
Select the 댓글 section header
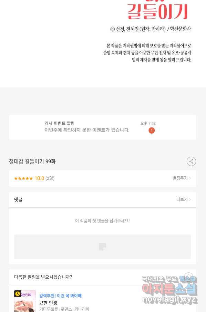(x=18, y=200)
